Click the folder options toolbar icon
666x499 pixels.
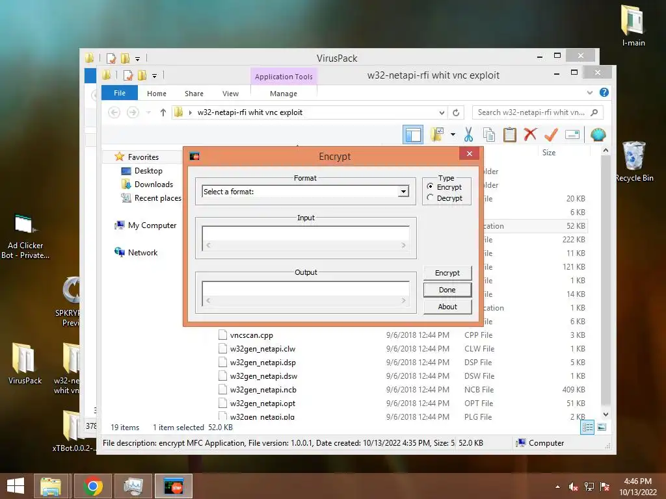point(436,134)
